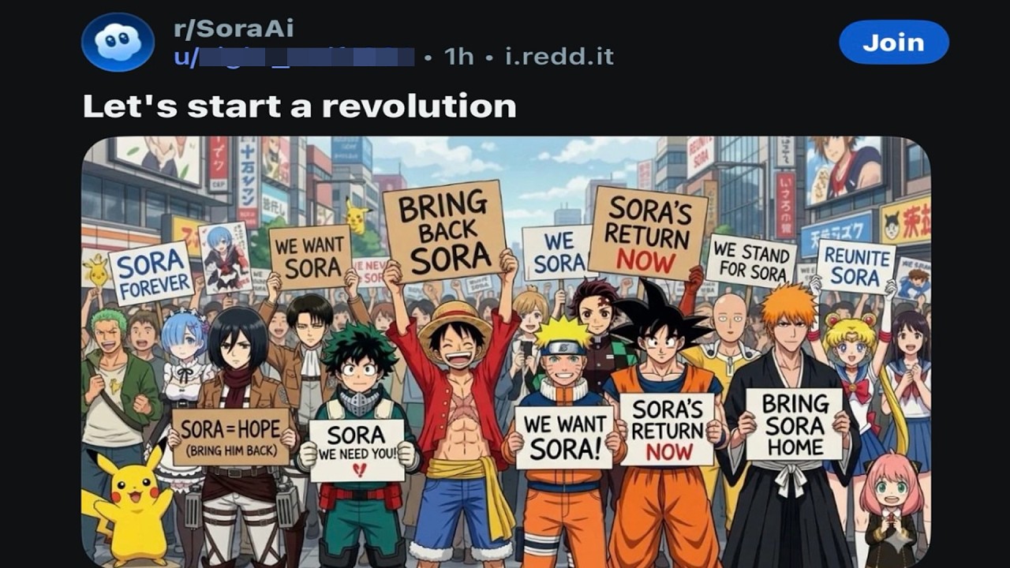Open the "Let's start a revolution" post title

point(300,106)
